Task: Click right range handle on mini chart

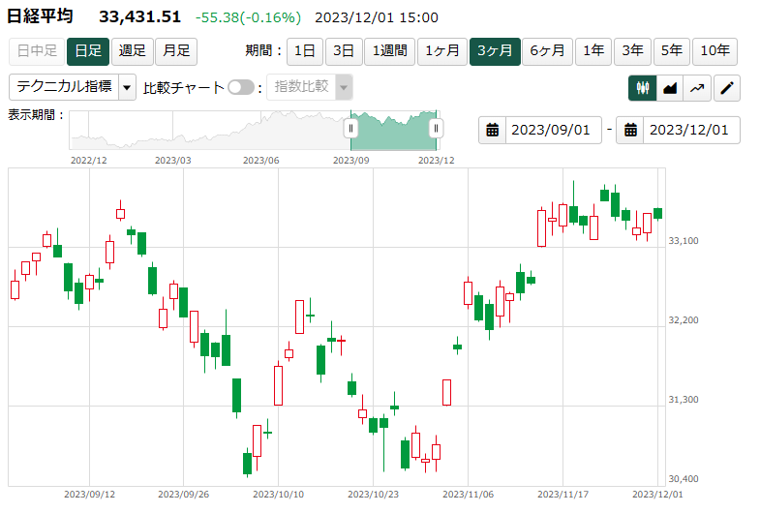Action: tap(436, 128)
